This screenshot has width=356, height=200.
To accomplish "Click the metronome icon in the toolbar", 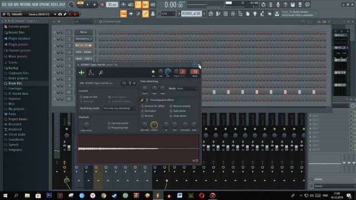I will click(123, 4).
